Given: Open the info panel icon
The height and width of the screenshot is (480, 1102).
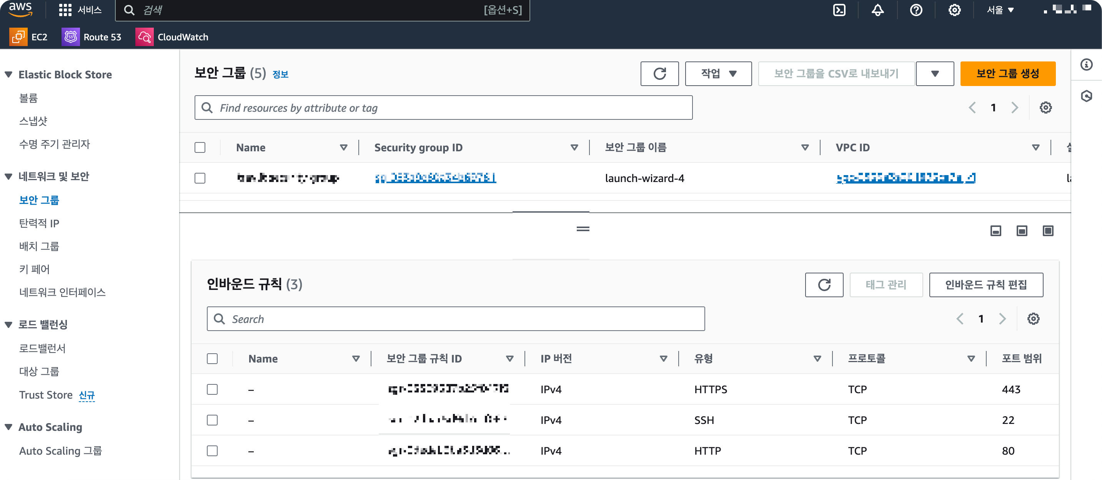Looking at the screenshot, I should tap(1086, 65).
